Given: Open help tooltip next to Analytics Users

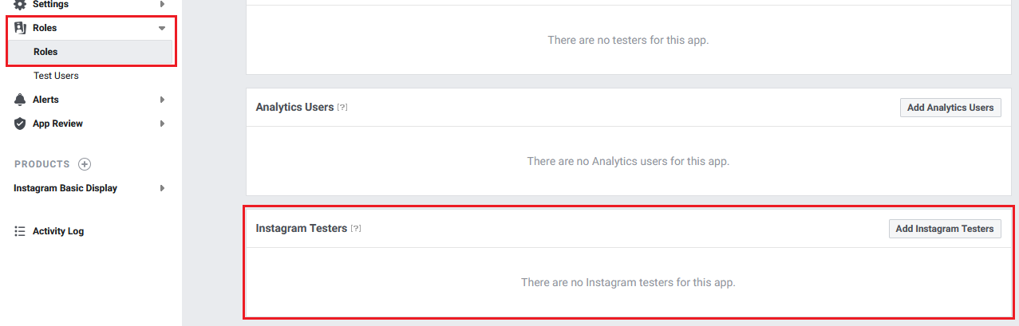Looking at the screenshot, I should click(342, 108).
